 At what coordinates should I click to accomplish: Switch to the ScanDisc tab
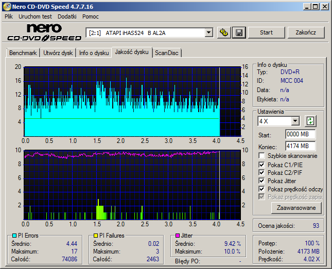(167, 52)
